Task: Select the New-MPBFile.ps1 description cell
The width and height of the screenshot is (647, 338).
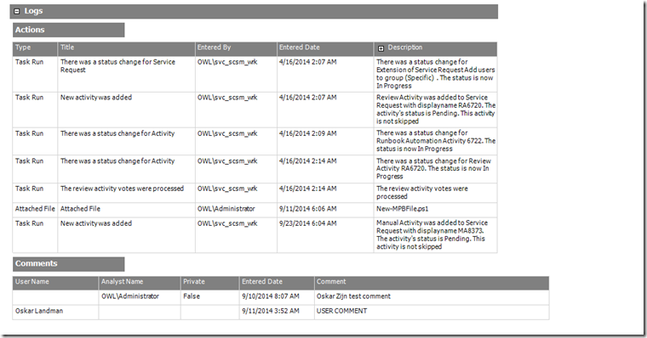Action: point(436,210)
